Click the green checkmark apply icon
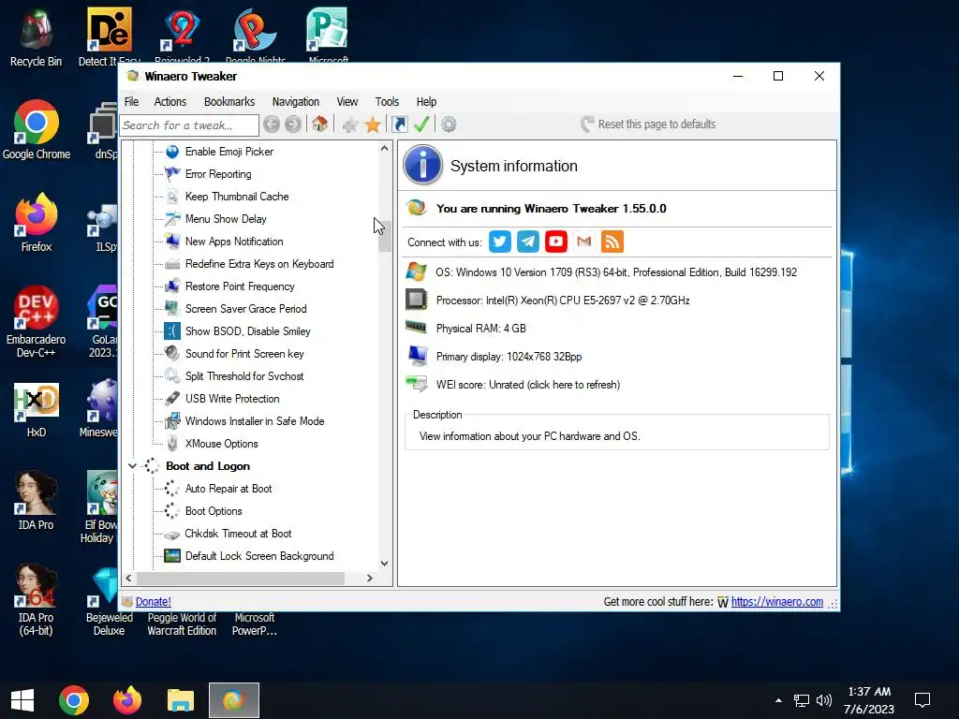959x719 pixels. [421, 125]
